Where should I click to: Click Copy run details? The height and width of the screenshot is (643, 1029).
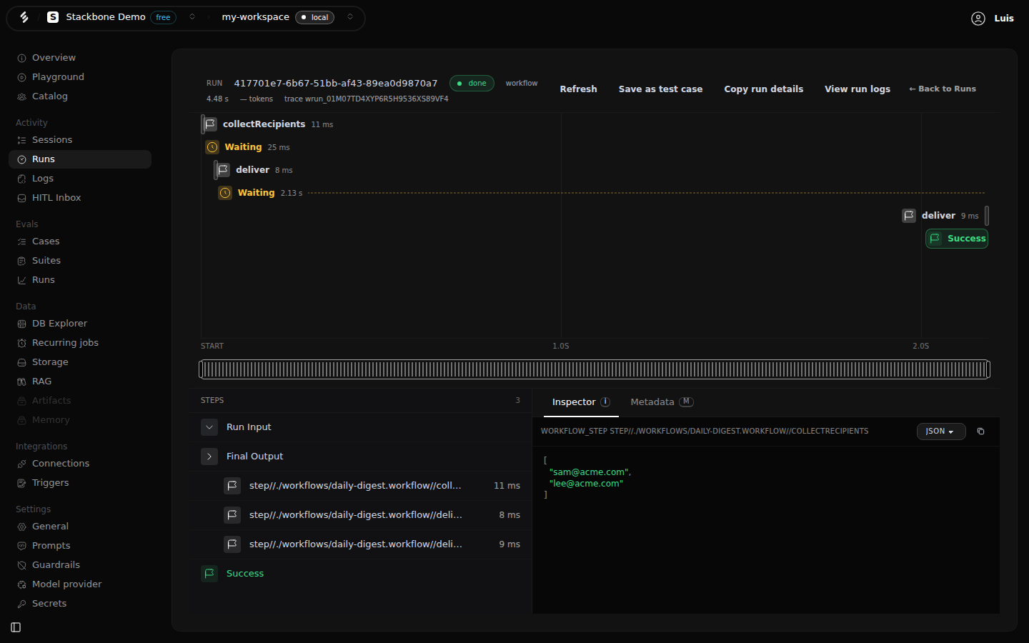[x=763, y=89]
